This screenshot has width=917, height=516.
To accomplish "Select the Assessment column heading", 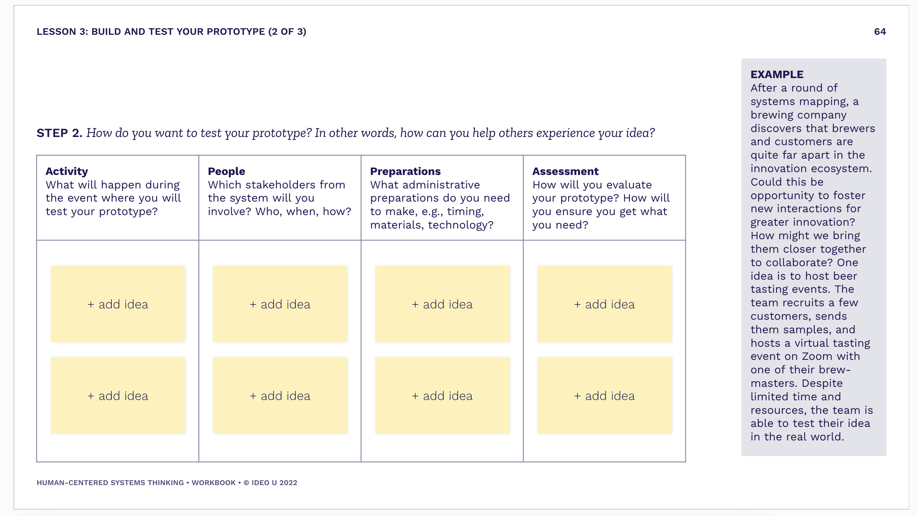I will tap(565, 171).
